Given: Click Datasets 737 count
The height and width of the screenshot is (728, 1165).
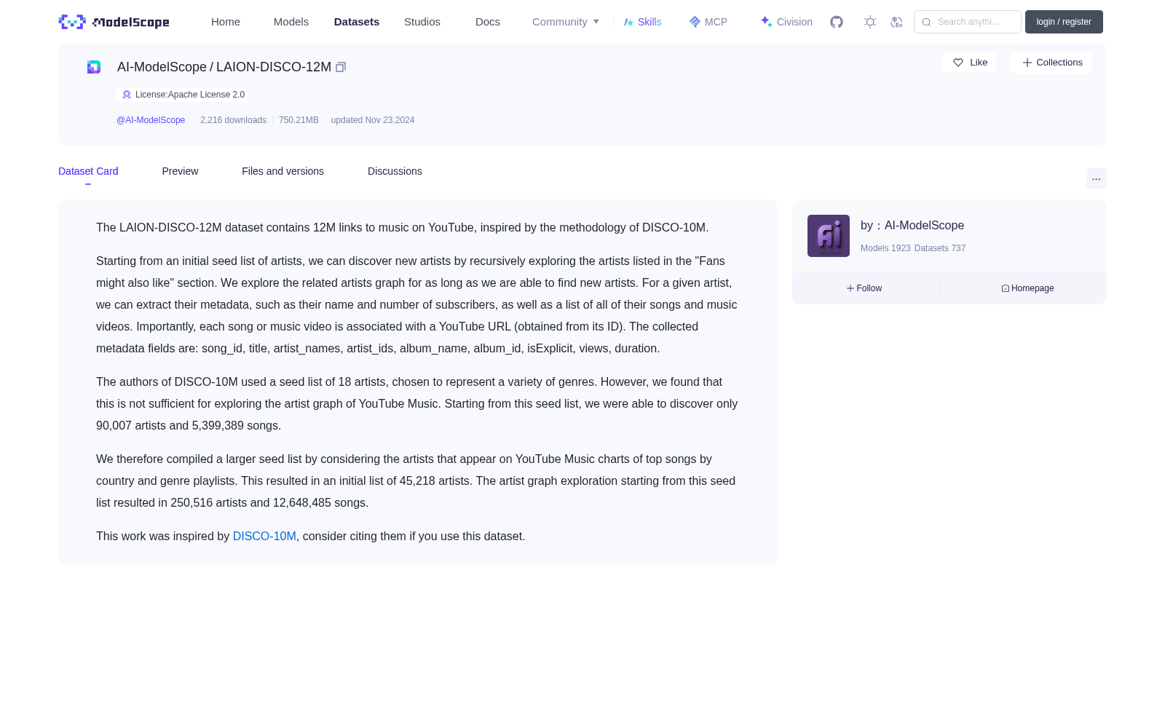Looking at the screenshot, I should pyautogui.click(x=940, y=248).
